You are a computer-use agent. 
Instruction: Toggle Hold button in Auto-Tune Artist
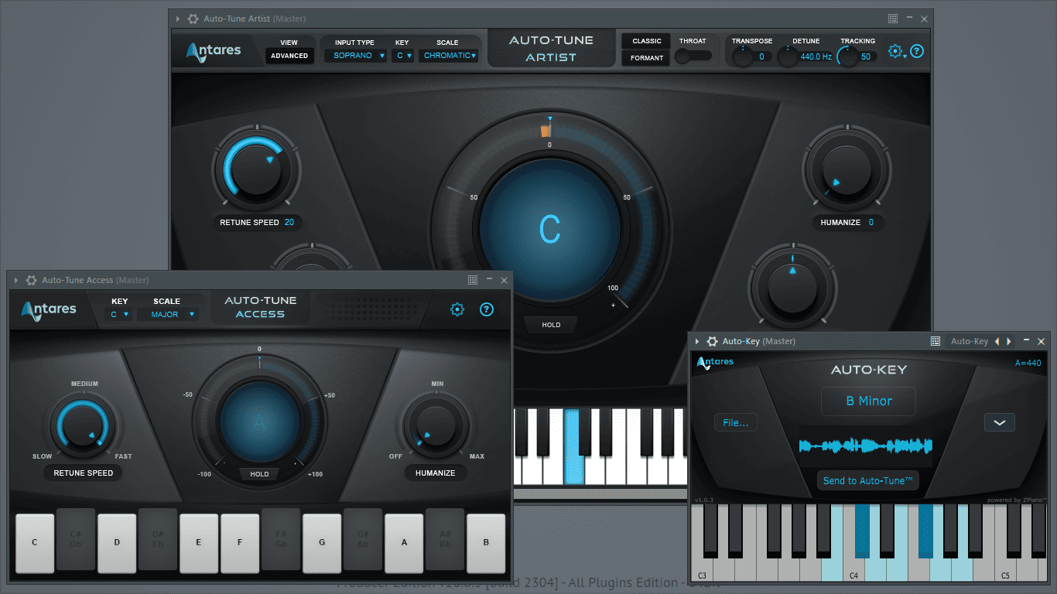click(551, 325)
